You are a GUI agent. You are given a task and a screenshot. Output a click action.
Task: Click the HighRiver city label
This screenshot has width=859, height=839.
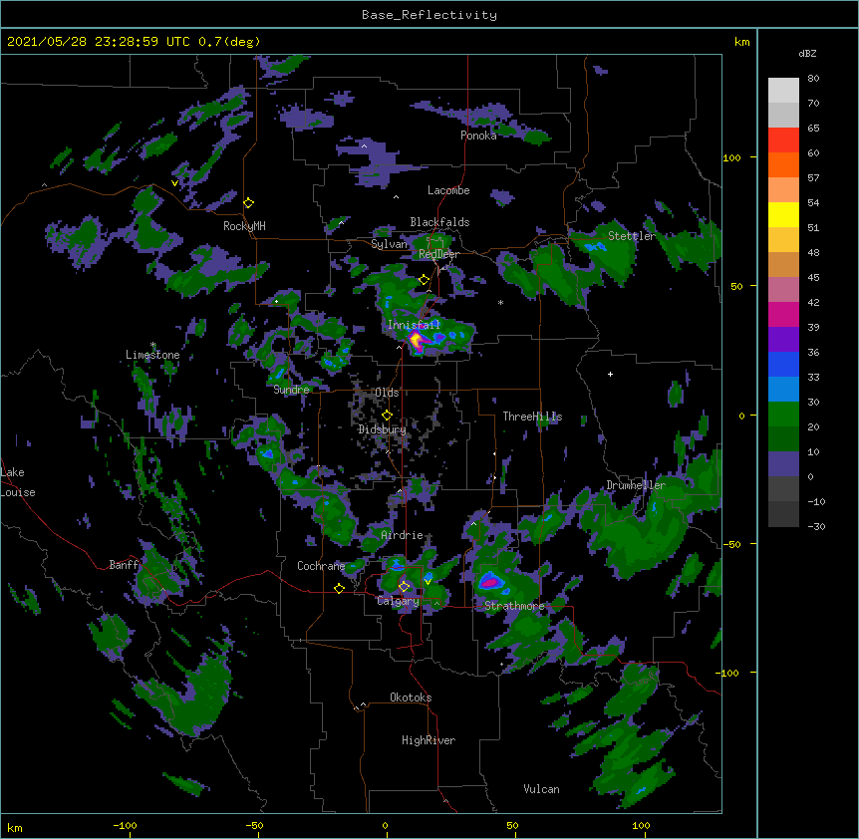429,740
